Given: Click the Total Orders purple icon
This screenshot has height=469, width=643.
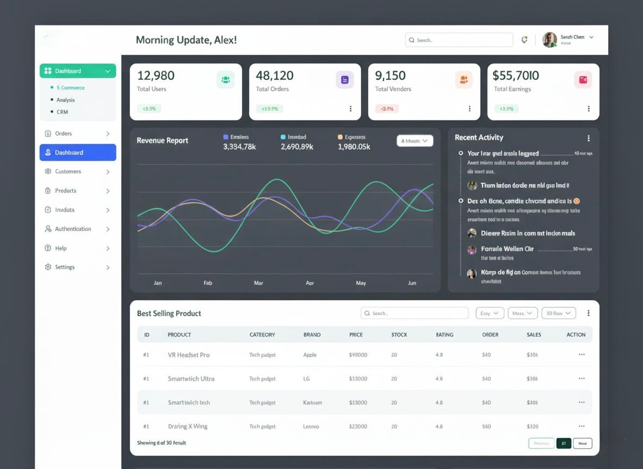Looking at the screenshot, I should tap(344, 80).
